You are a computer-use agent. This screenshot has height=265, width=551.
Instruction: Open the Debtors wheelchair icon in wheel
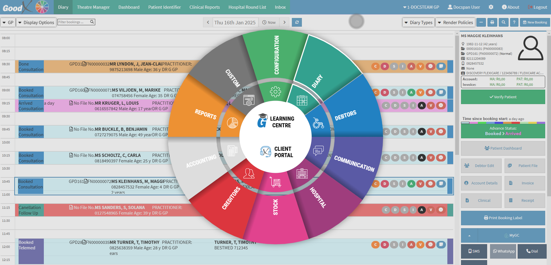(318, 123)
